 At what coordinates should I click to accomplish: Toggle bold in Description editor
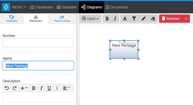(x=33, y=88)
